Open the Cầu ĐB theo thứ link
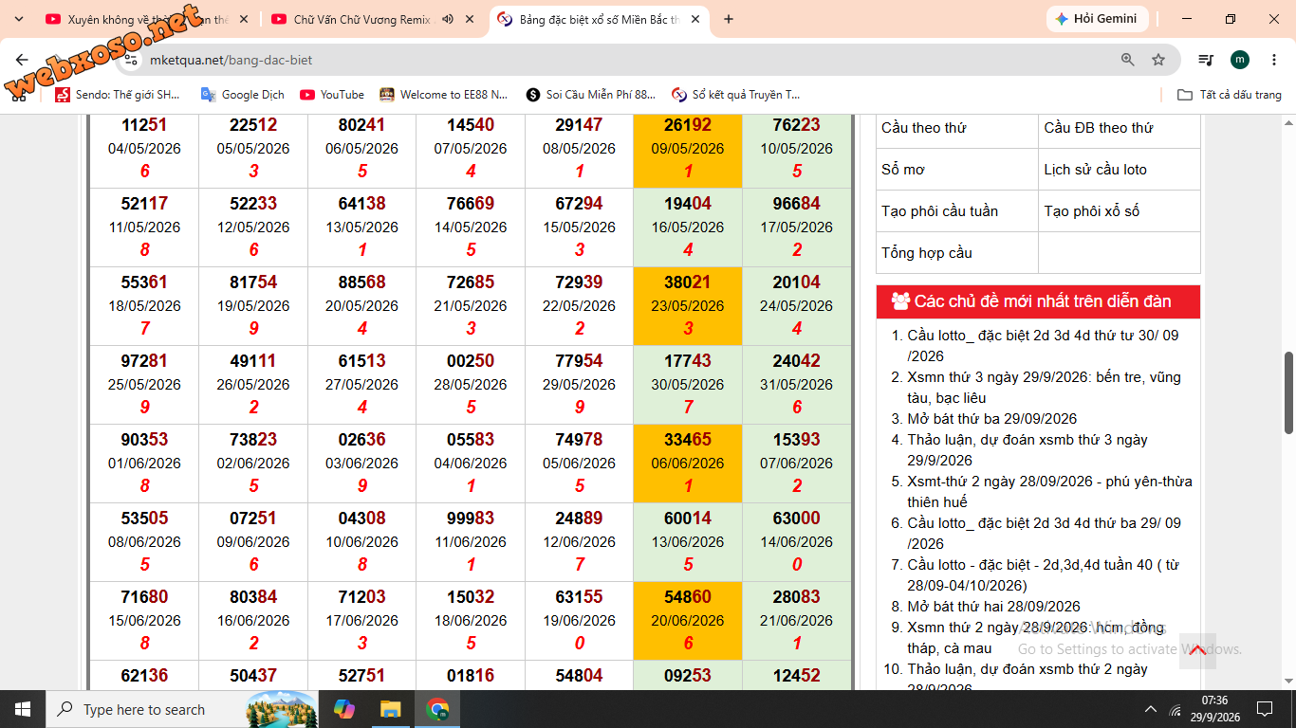The height and width of the screenshot is (728, 1296). click(1099, 128)
